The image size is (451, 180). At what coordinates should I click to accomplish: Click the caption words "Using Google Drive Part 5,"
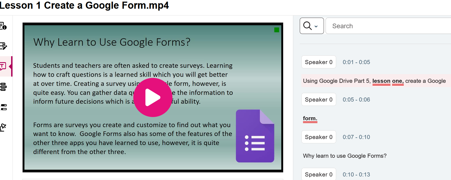337,81
